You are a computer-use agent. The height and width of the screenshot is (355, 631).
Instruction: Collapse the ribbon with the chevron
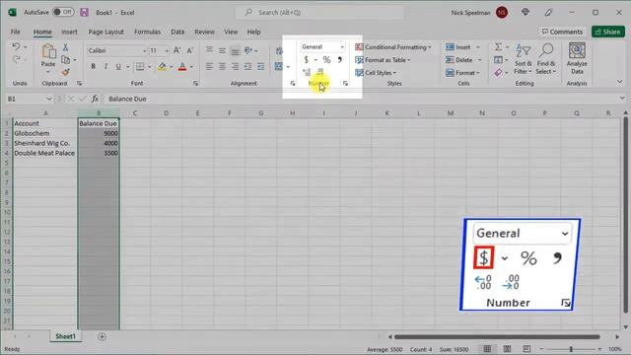620,82
